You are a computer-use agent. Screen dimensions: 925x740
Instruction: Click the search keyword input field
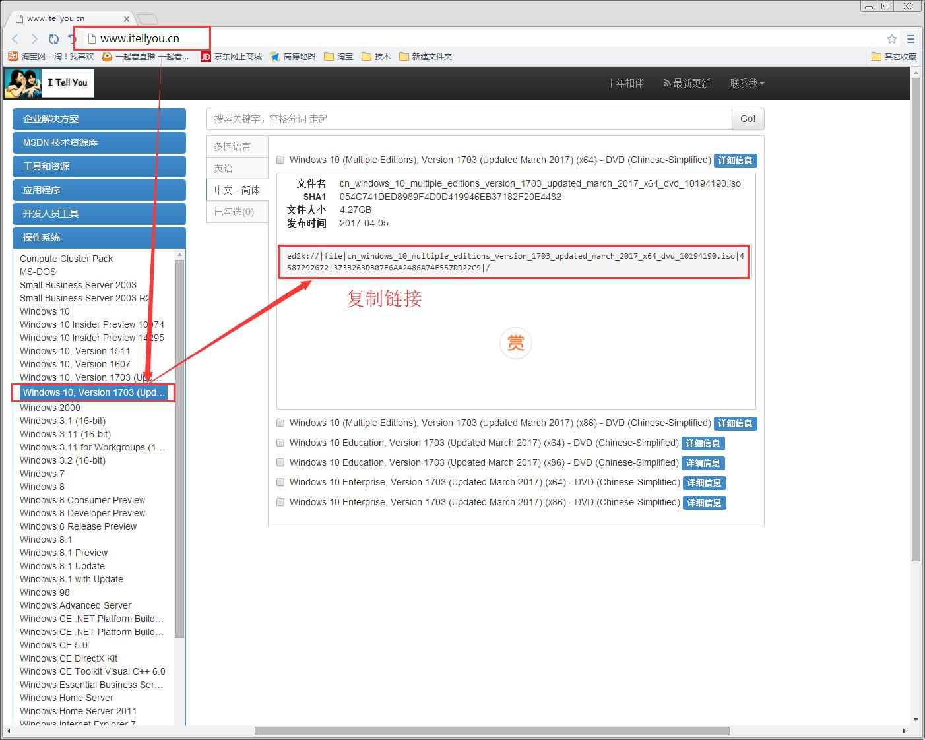point(468,119)
